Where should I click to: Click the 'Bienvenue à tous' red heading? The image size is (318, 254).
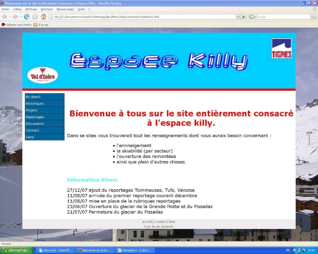pyautogui.click(x=181, y=118)
